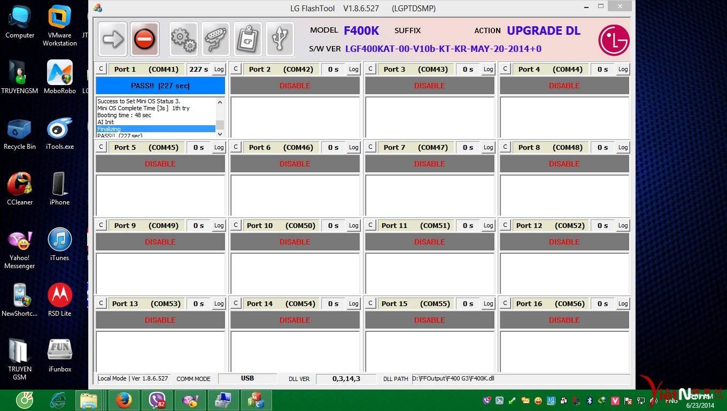The height and width of the screenshot is (411, 727).
Task: Click the USB toolbar icon
Action: 280,39
